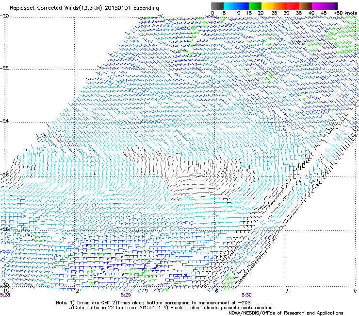Image resolution: width=359 pixels, height=316 pixels.
Task: Click the '-24' latitude axis label
Action: click(4, 121)
